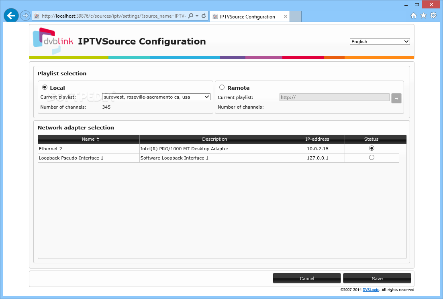Click the search magnifier in address bar
443x299 pixels.
[191, 16]
